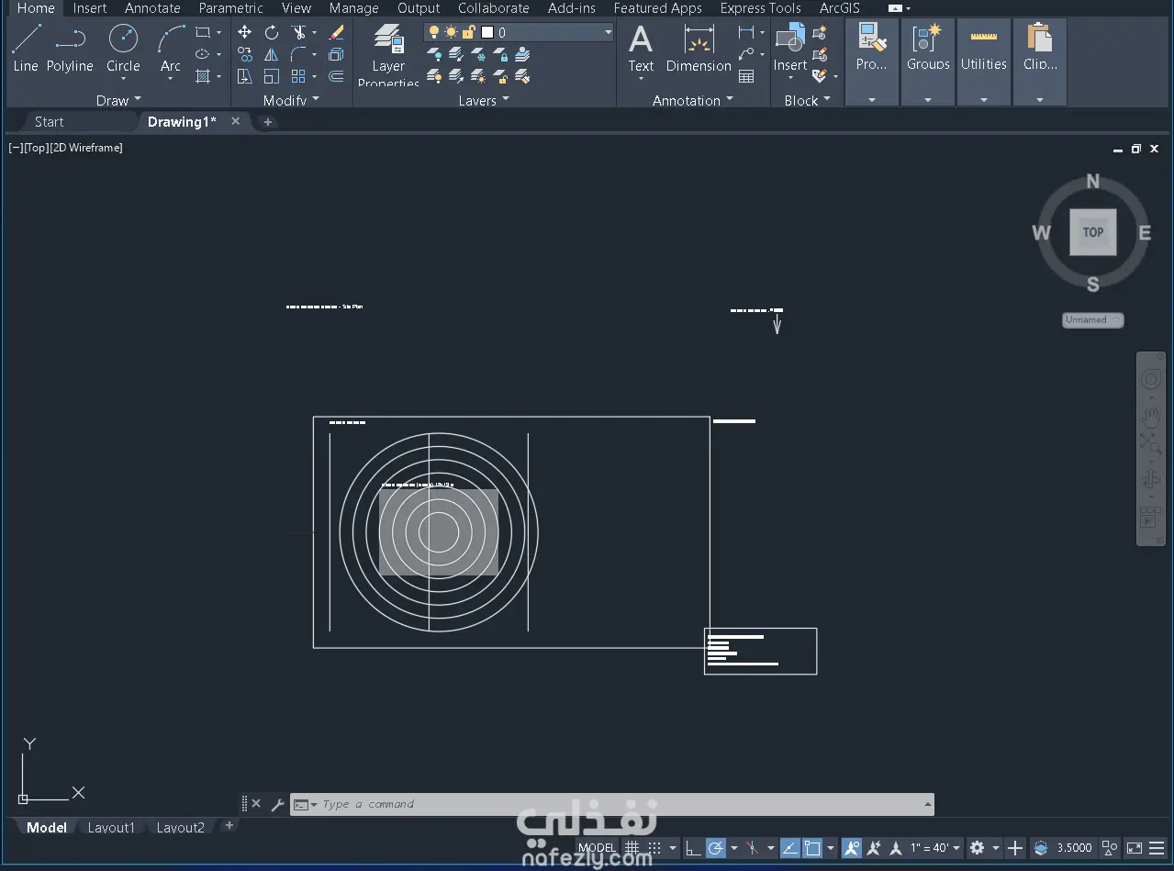Toggle Ortho mode
Image resolution: width=1174 pixels, height=871 pixels.
tap(693, 848)
